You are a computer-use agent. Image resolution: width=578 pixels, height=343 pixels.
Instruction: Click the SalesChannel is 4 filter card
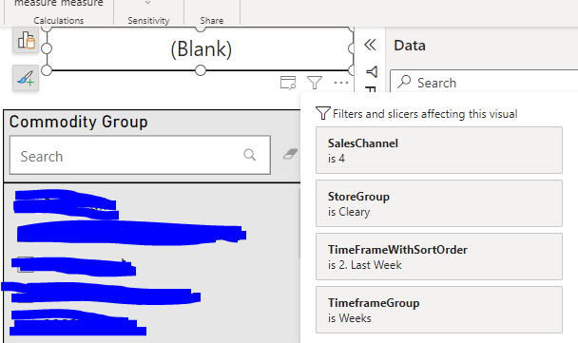click(x=439, y=150)
